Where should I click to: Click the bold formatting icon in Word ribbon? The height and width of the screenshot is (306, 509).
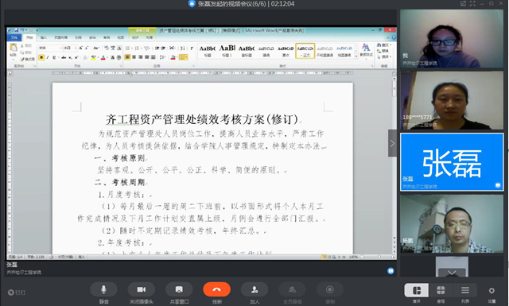[x=41, y=57]
